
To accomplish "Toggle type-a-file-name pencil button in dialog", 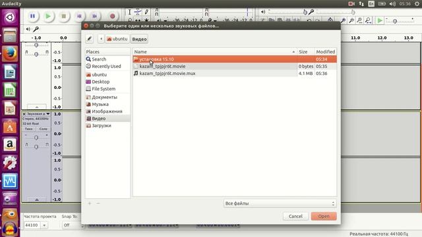I will 90,39.
